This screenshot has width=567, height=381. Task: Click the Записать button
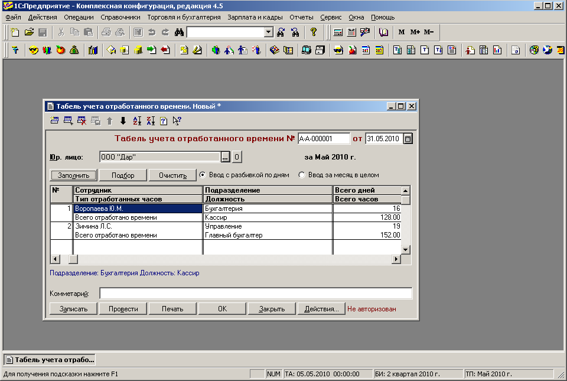coord(73,309)
